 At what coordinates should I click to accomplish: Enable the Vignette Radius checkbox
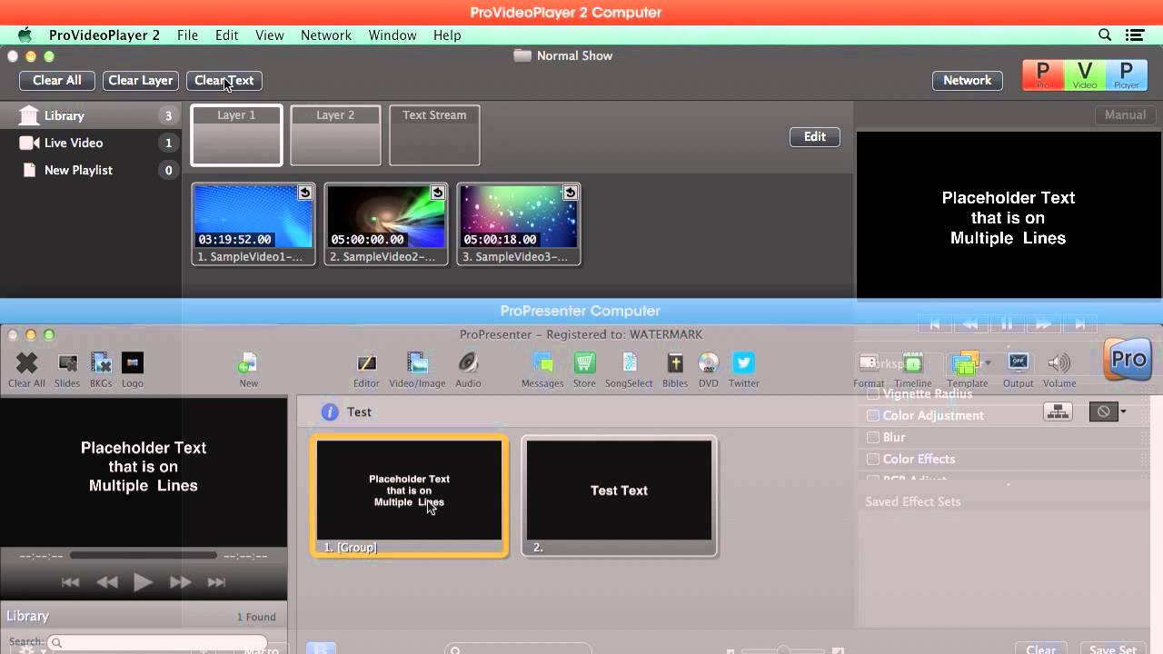click(873, 394)
